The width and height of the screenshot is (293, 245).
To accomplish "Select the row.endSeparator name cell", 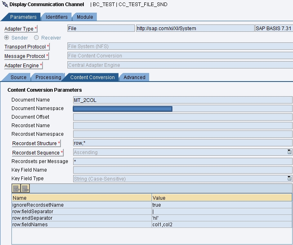I will pyautogui.click(x=82, y=218).
